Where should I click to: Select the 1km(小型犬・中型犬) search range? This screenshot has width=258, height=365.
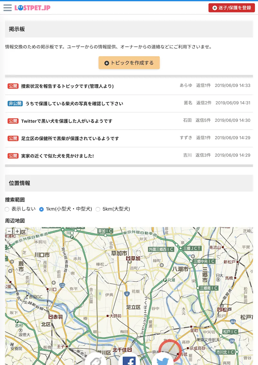coord(41,209)
